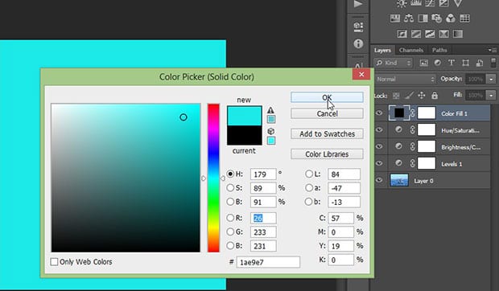
Task: Add a Color Balance adjustment (scales icon)
Action: click(409, 18)
